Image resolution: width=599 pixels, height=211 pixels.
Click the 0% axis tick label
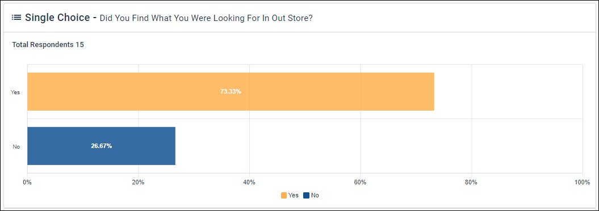(x=27, y=183)
